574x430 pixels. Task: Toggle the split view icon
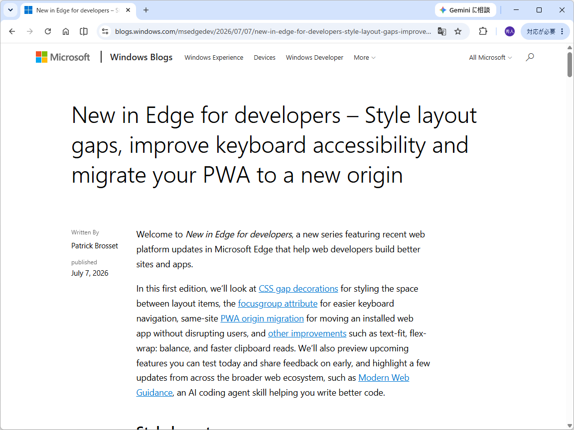[x=84, y=31]
